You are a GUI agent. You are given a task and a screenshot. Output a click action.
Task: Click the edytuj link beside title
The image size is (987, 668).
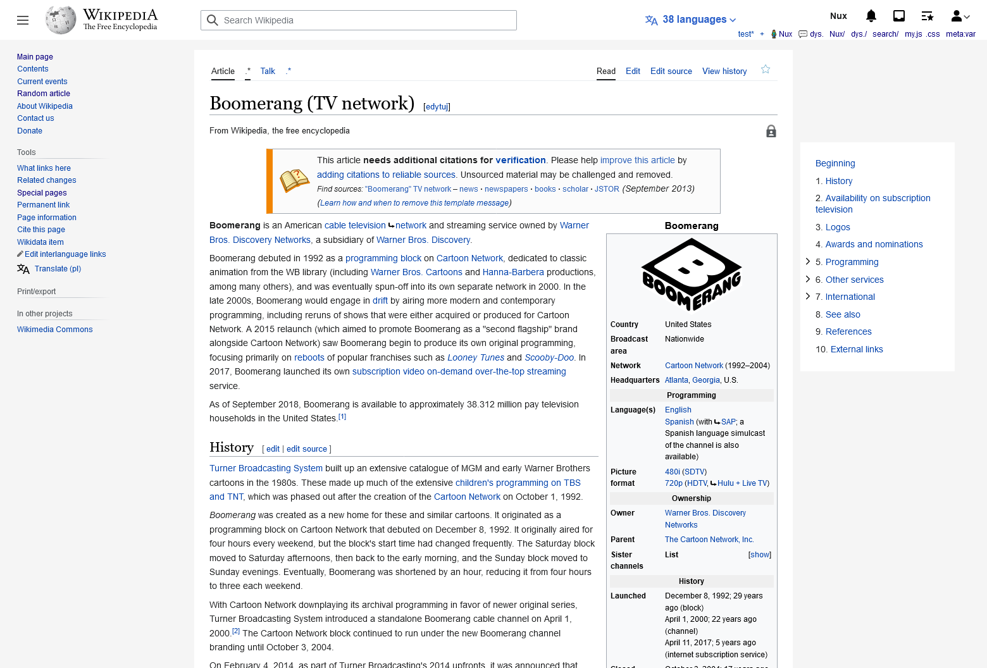click(437, 107)
